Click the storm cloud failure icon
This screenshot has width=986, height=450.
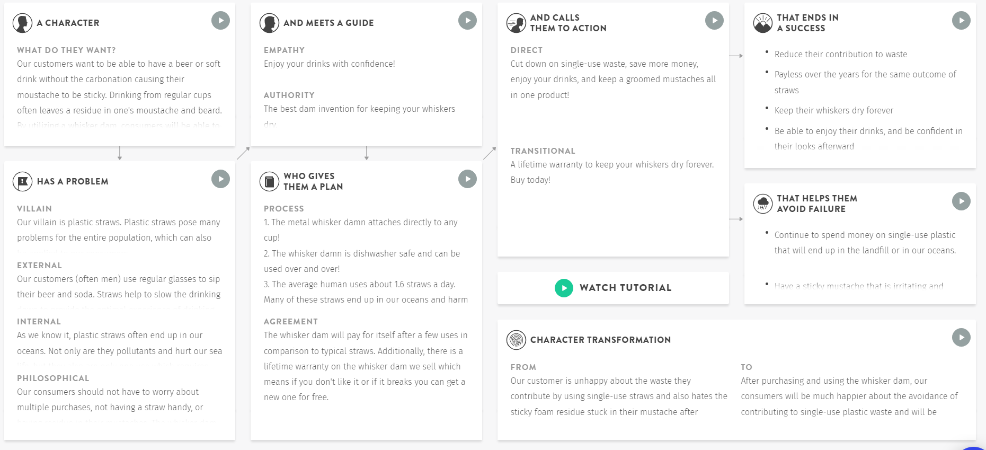click(763, 204)
